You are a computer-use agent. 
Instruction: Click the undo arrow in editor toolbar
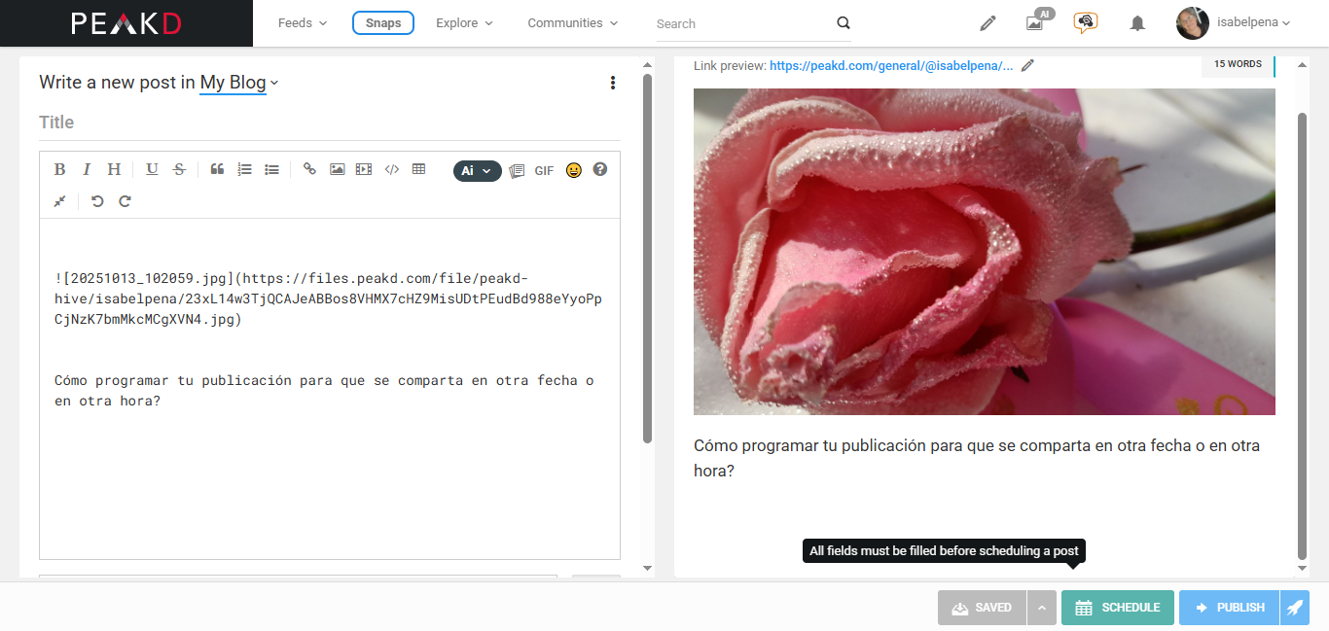tap(97, 201)
